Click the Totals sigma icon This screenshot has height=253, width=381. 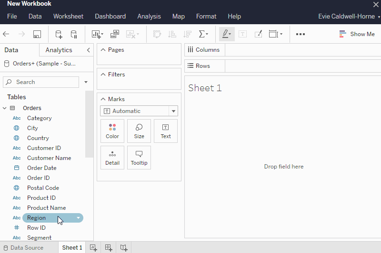click(203, 34)
